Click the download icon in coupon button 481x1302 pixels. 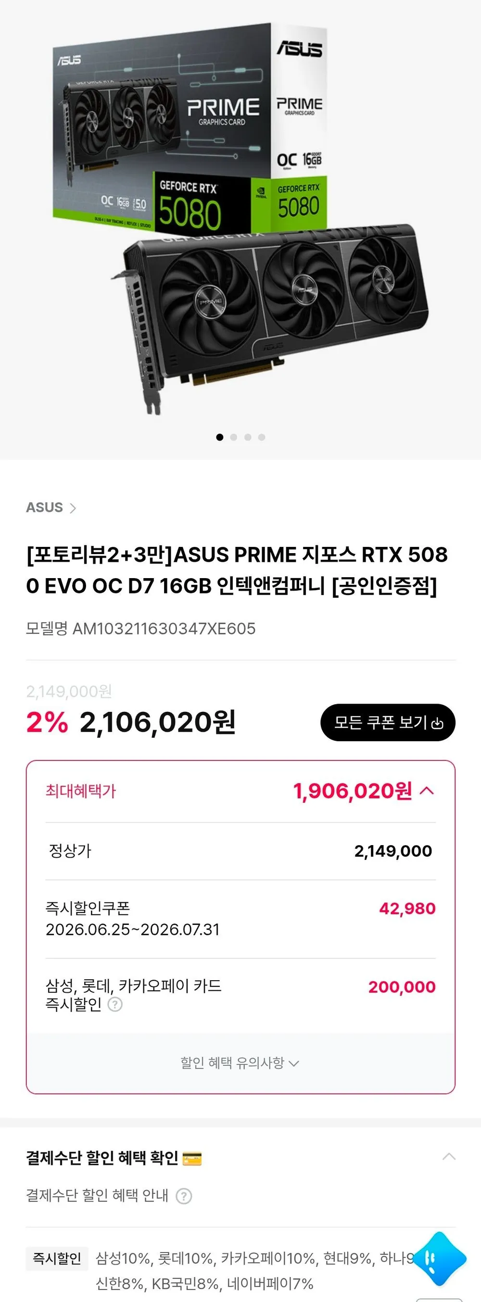[x=438, y=723]
